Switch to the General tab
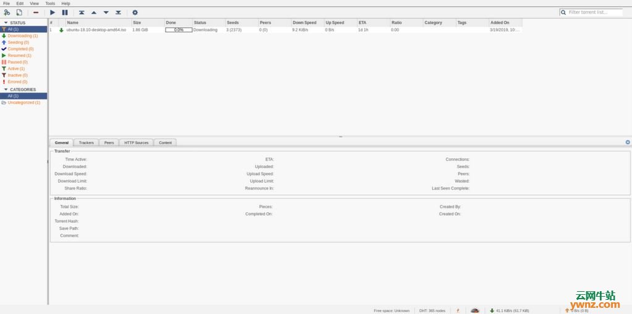The width and height of the screenshot is (632, 314). pyautogui.click(x=62, y=143)
